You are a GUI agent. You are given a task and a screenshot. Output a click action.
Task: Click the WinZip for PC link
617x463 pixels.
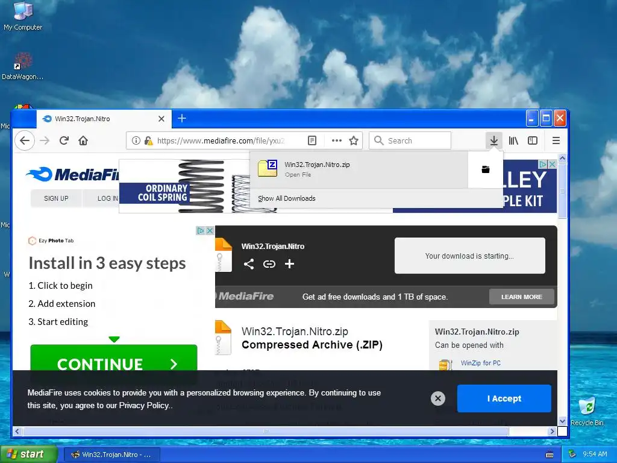coord(480,363)
